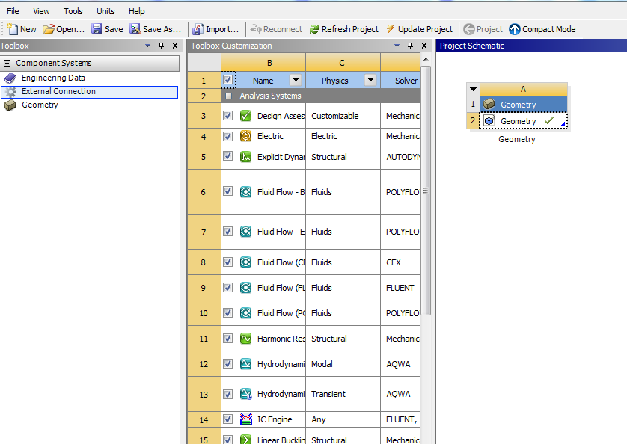The width and height of the screenshot is (627, 444).
Task: Click the Solver column header
Action: tap(400, 80)
